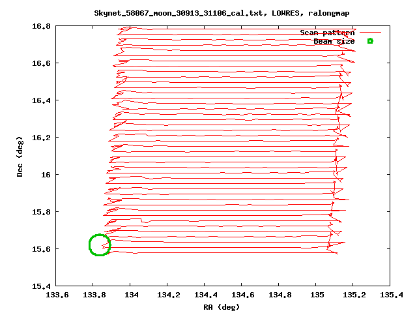Click the x-axis tick label 134.6

pyautogui.click(x=243, y=295)
